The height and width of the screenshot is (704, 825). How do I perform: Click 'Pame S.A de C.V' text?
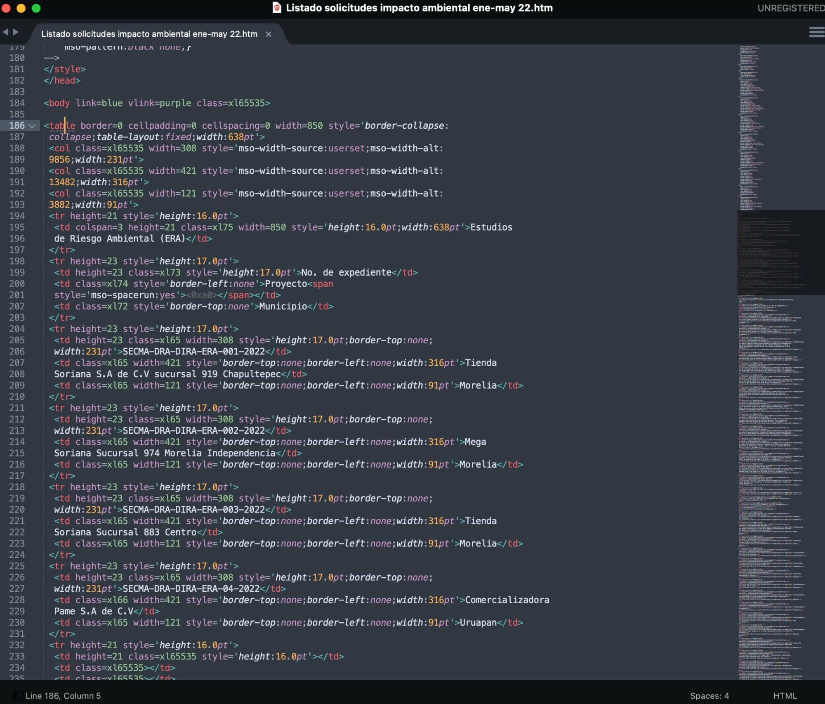click(94, 611)
